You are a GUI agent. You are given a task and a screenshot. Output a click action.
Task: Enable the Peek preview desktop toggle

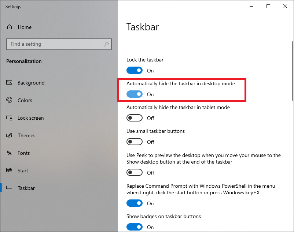pos(134,172)
